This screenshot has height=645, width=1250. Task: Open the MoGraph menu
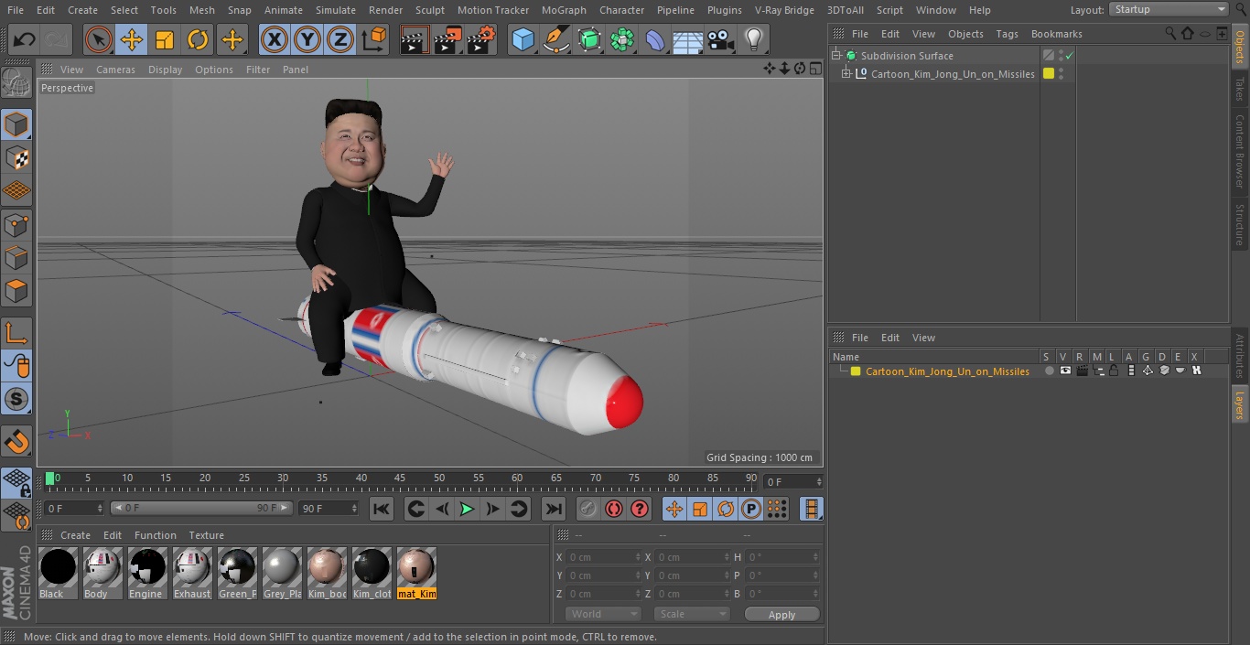pos(564,10)
